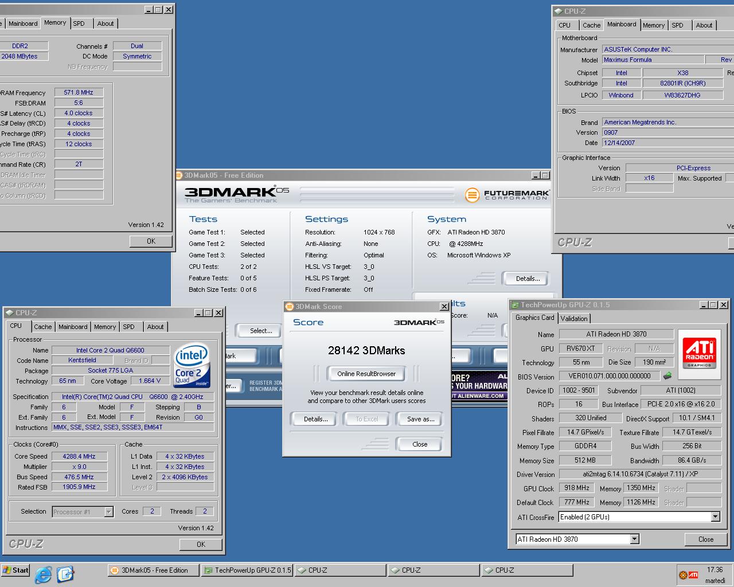Screen dimensions: 734x587
Task: Click the Close button in GPU-Z
Action: 706,539
